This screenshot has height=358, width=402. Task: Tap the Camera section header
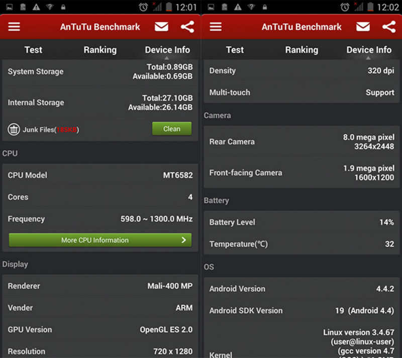217,116
